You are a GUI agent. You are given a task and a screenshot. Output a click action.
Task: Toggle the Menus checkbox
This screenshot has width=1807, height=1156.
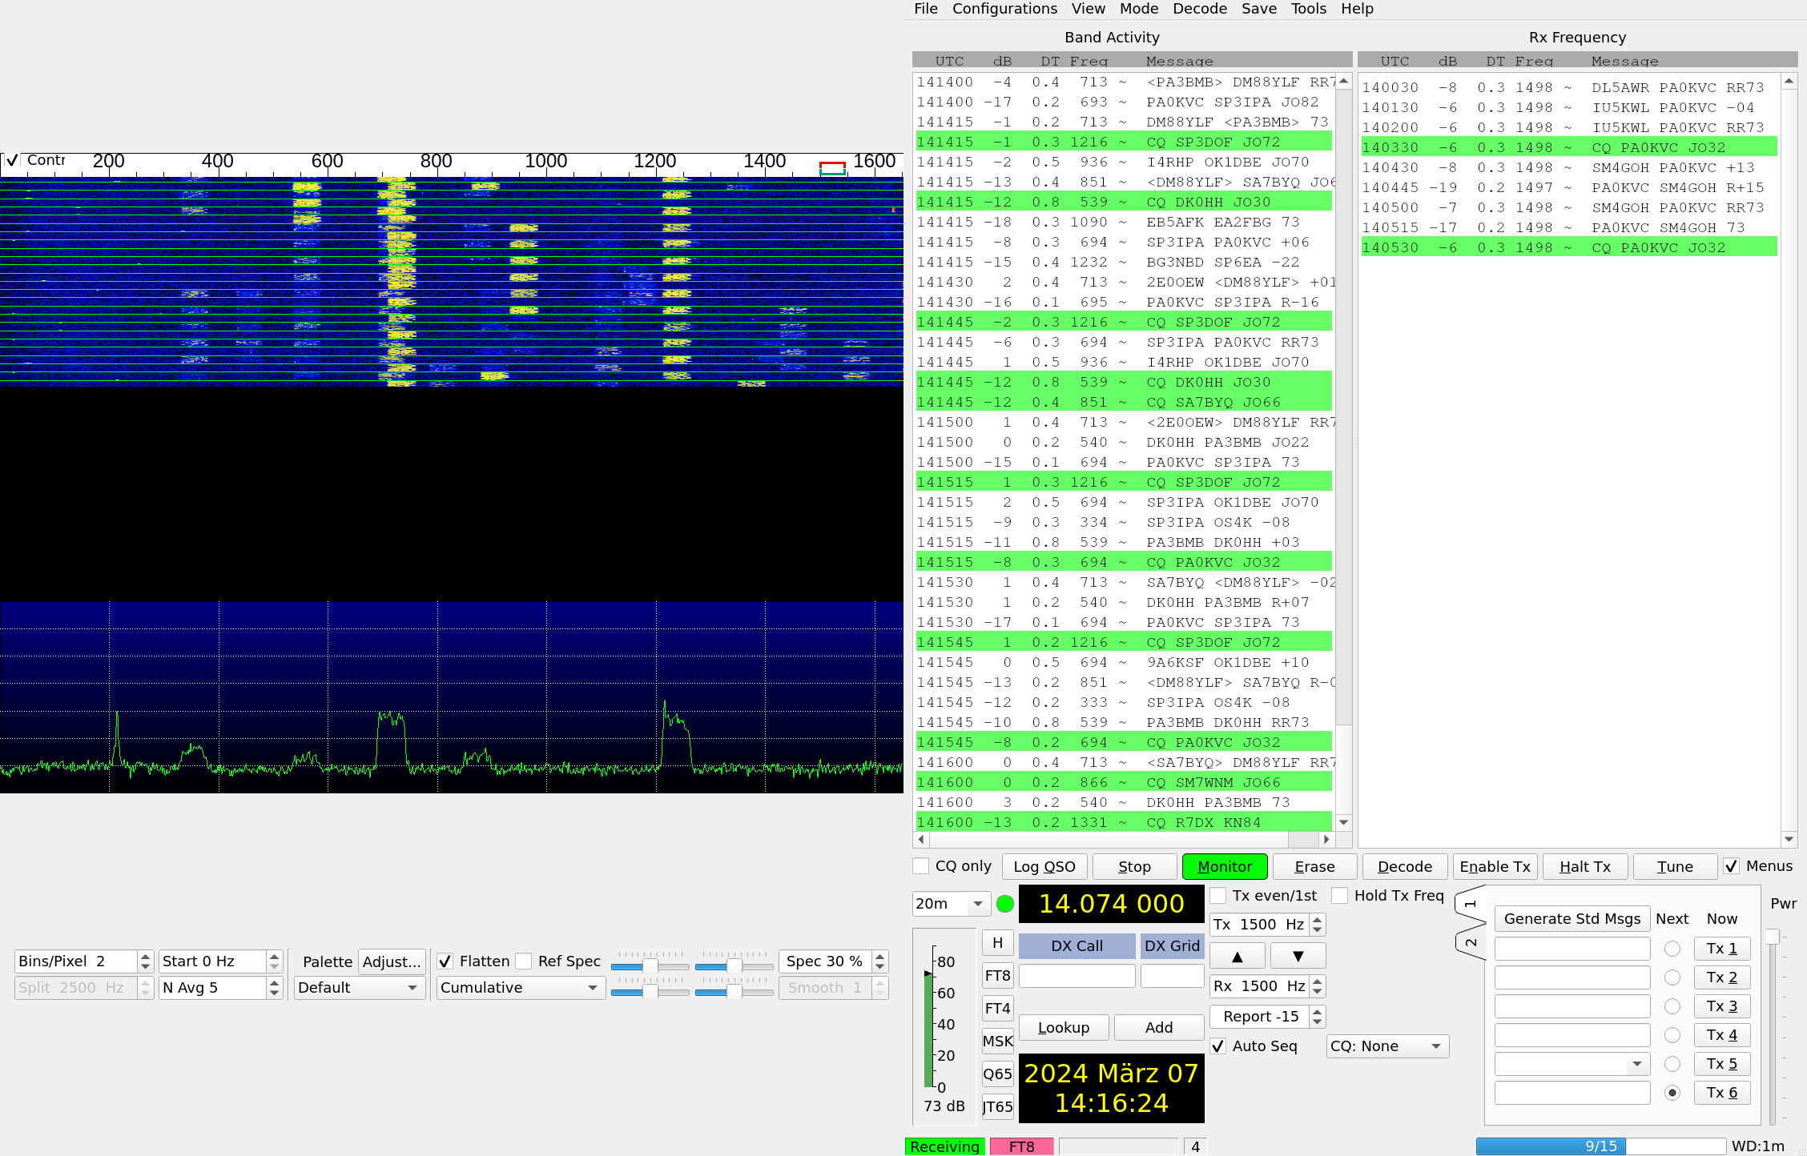[x=1731, y=866]
